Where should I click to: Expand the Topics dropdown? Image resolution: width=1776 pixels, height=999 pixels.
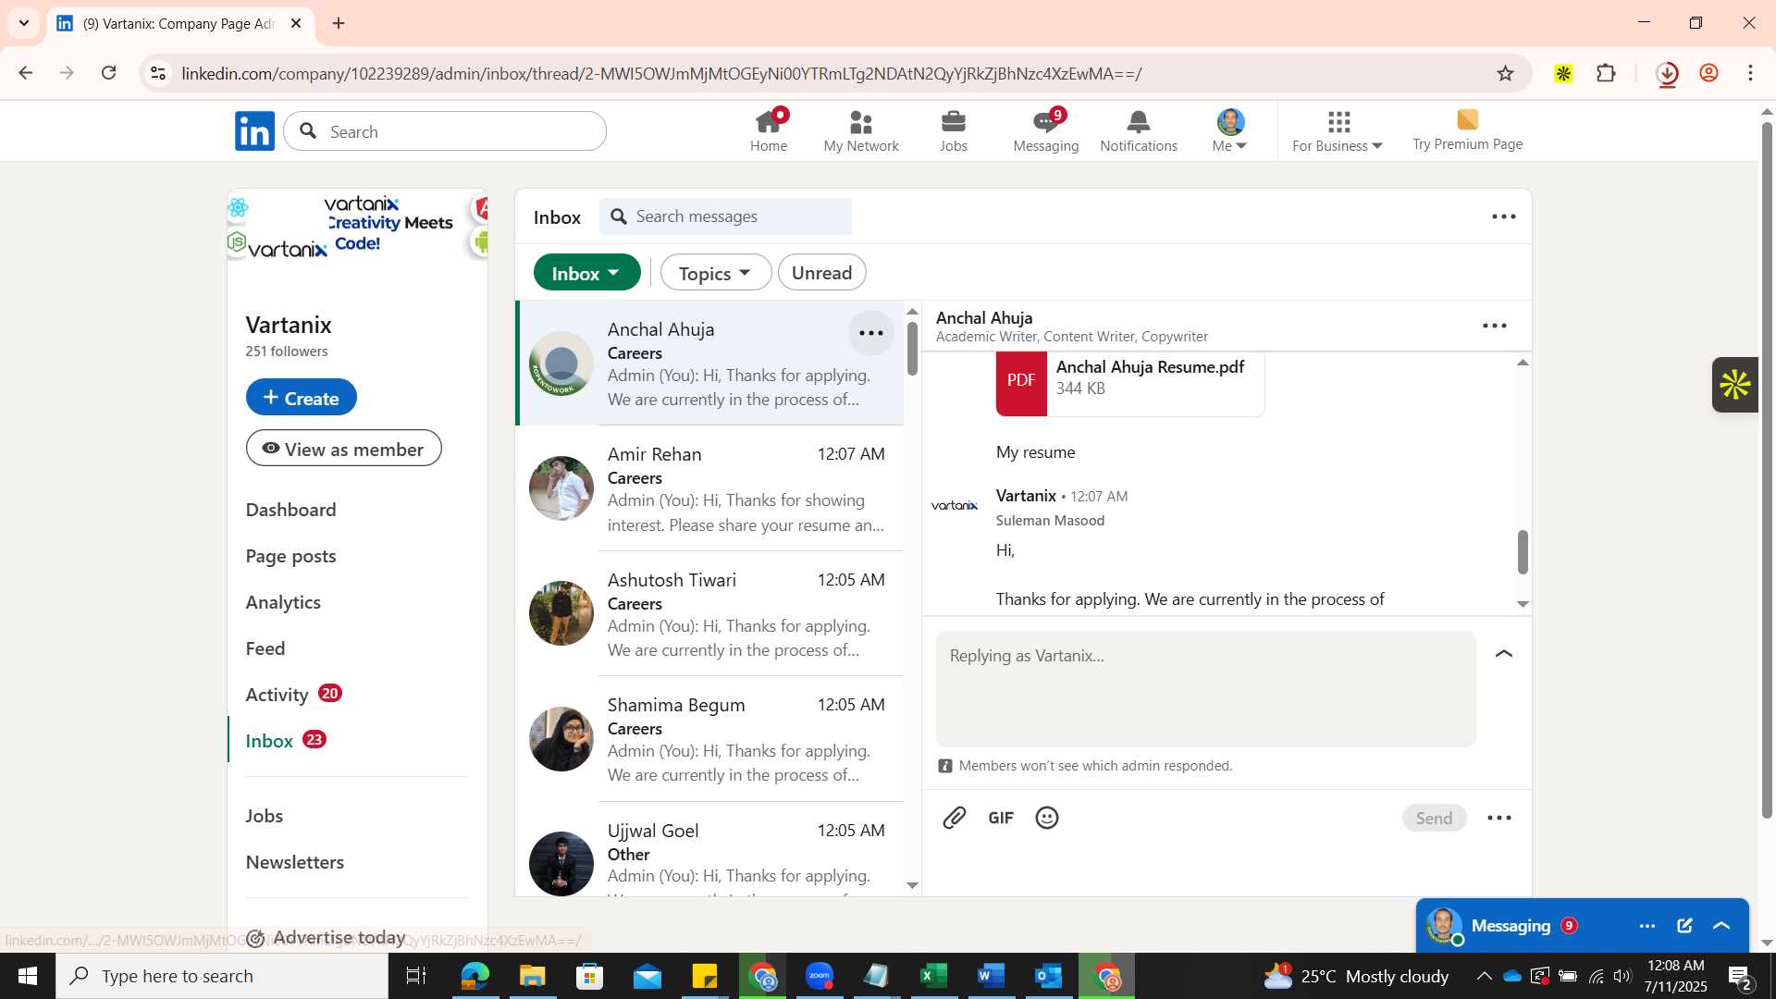[715, 273]
